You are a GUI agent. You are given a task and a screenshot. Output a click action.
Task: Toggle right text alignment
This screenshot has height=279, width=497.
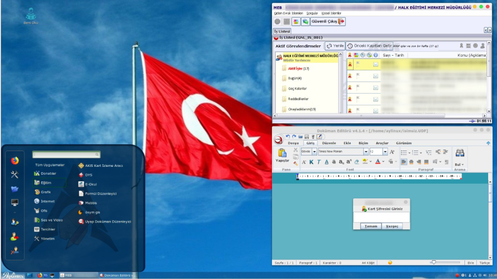[x=419, y=162]
